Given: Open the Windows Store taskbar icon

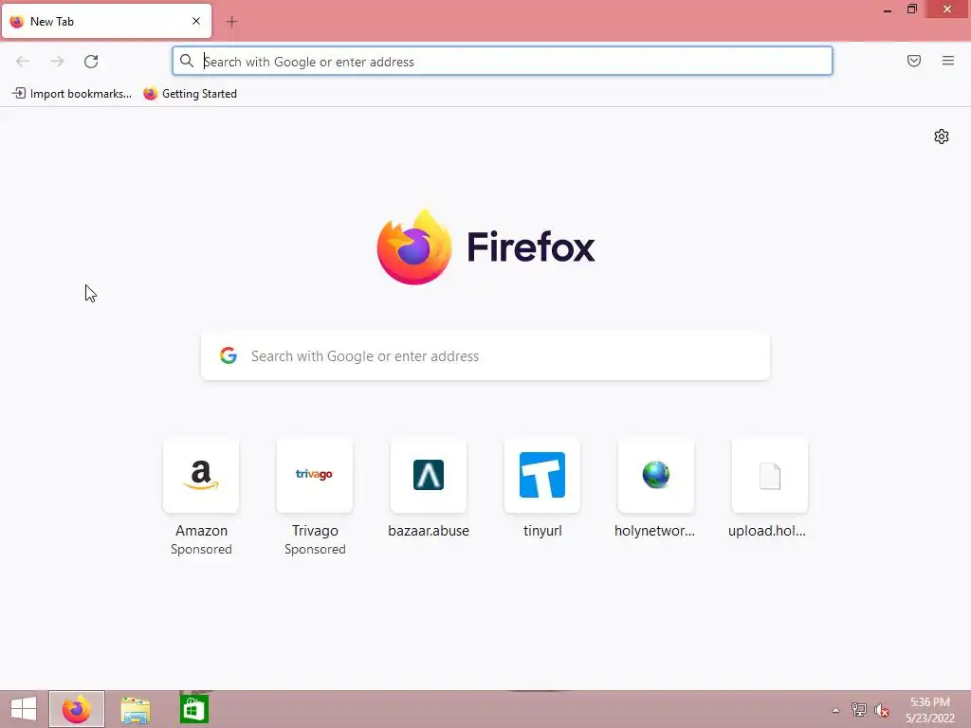Looking at the screenshot, I should click(193, 709).
